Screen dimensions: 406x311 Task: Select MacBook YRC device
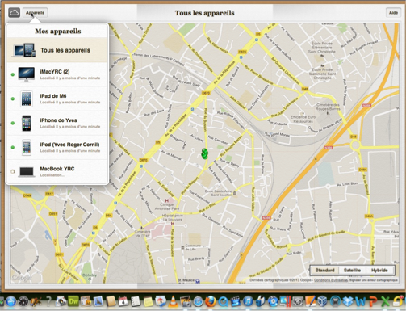57,171
